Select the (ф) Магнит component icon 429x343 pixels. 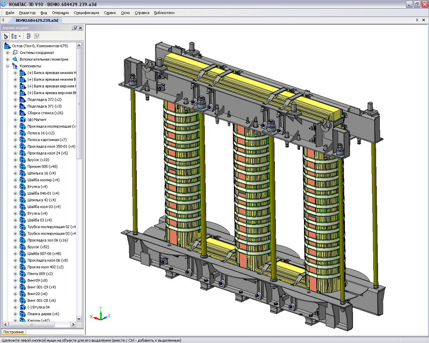click(23, 120)
